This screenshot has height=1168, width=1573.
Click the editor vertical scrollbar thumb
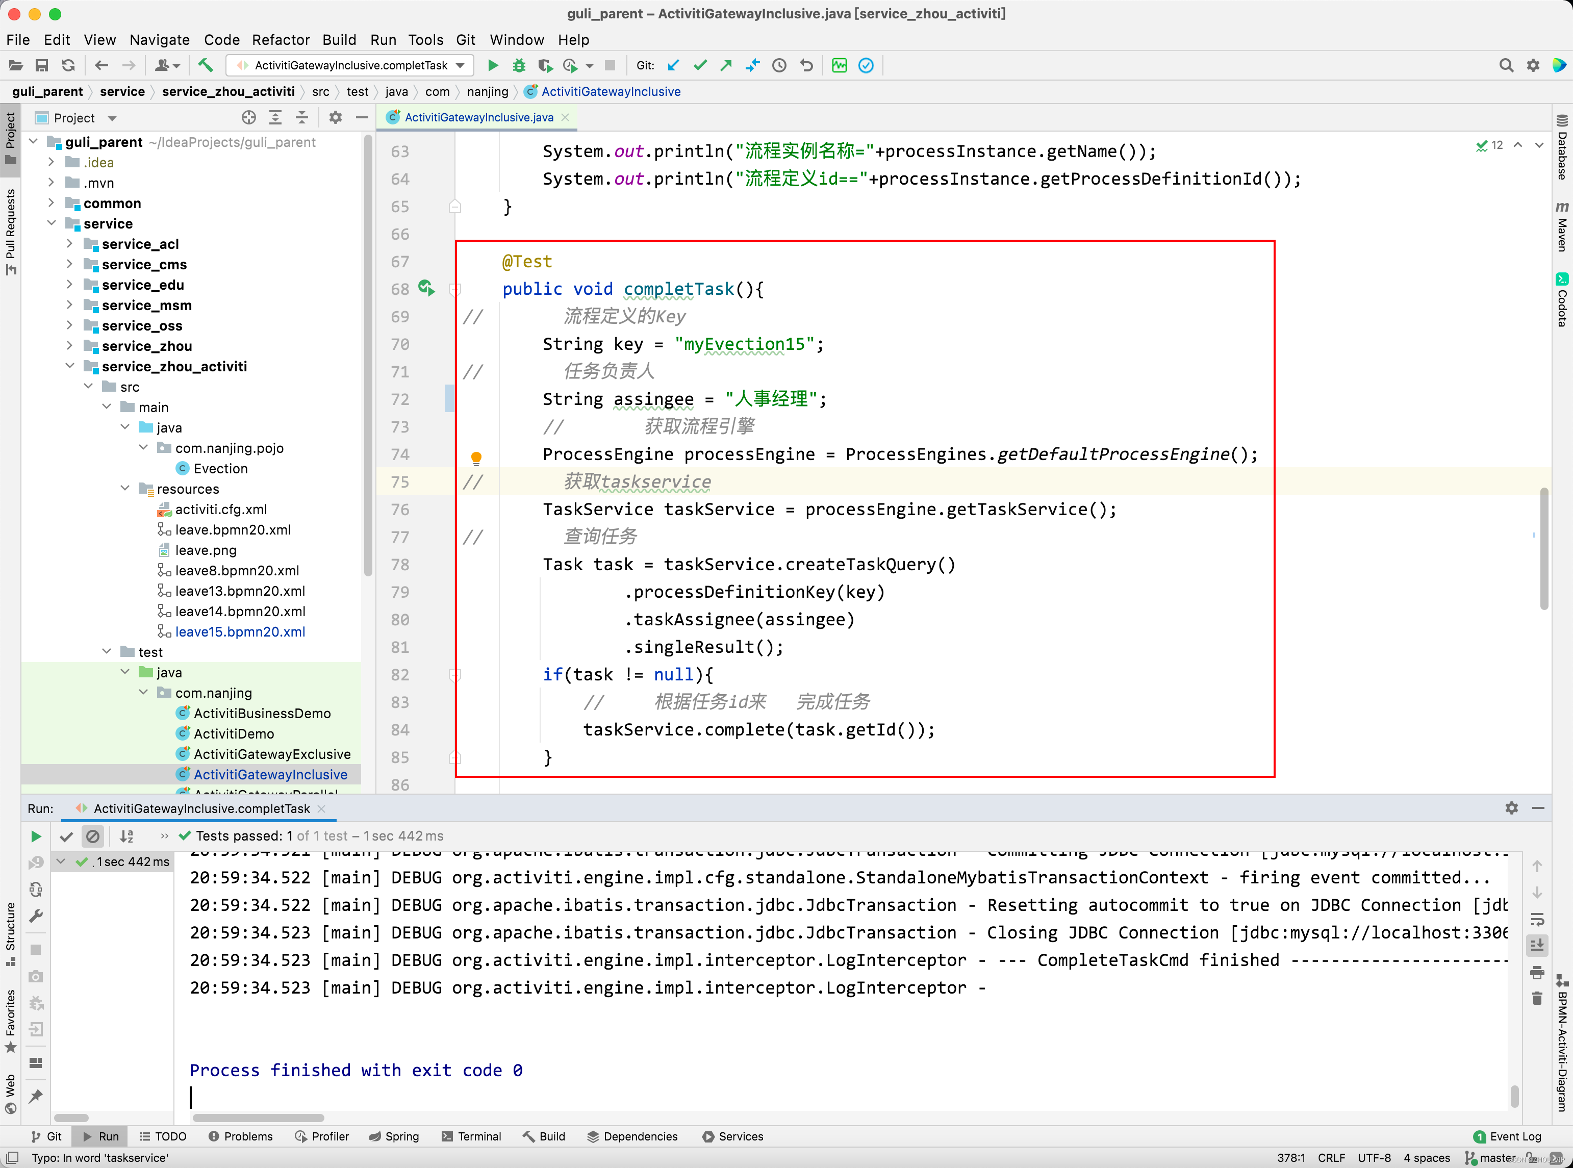(1544, 548)
